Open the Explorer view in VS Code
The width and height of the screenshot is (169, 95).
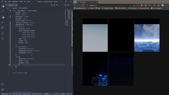pyautogui.click(x=3, y=6)
